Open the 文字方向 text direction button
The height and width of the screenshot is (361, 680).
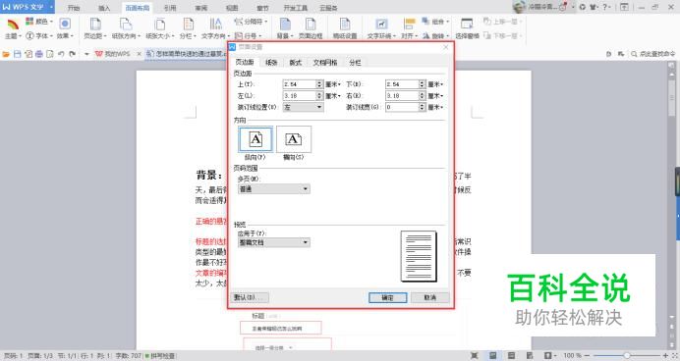(215, 28)
